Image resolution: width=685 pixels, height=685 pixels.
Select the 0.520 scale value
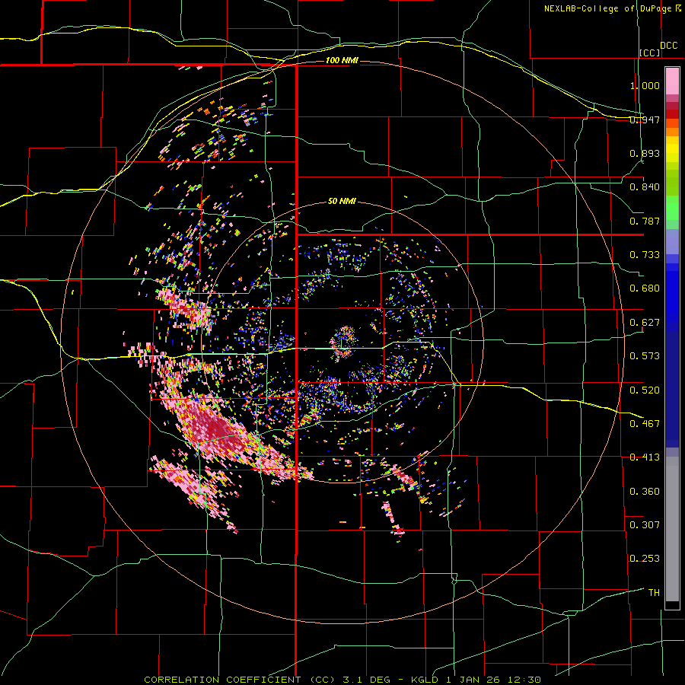coord(645,390)
